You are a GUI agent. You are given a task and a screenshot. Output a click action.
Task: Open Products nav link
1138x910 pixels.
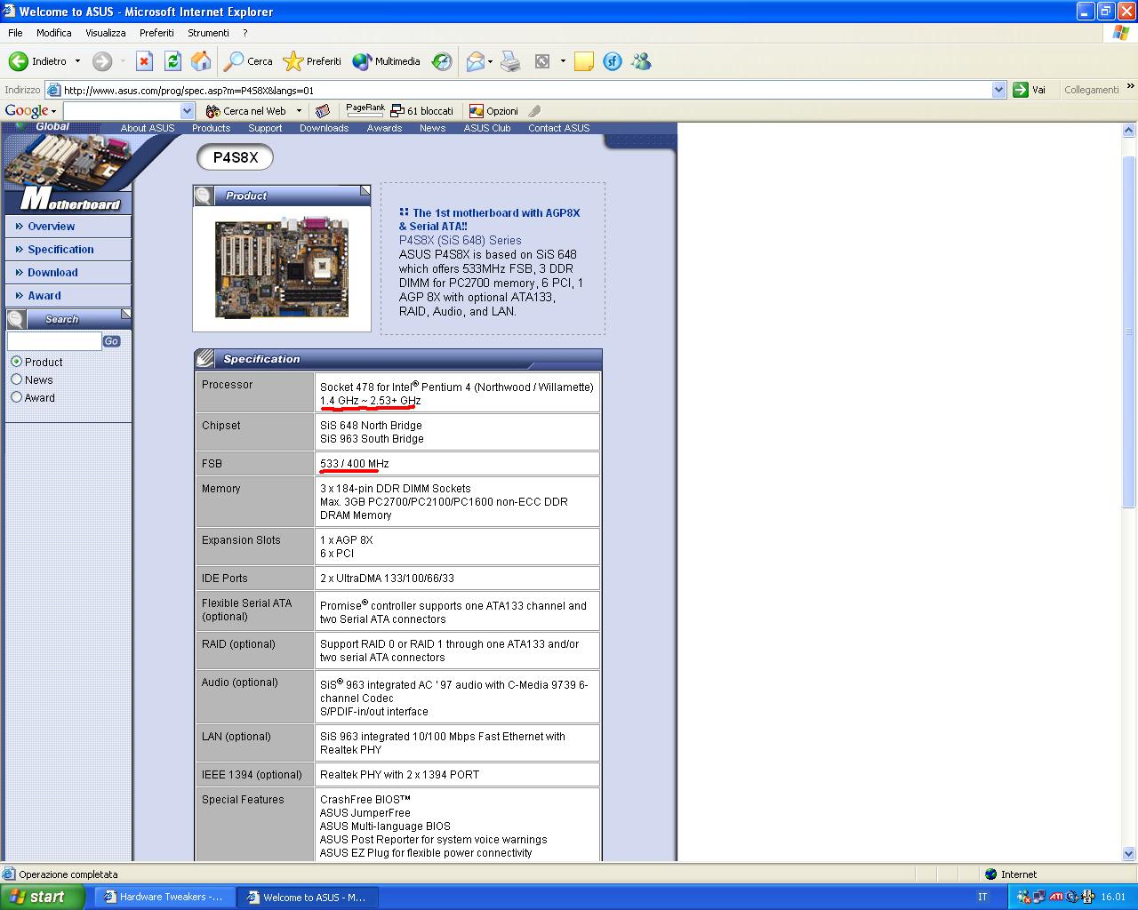click(x=211, y=128)
